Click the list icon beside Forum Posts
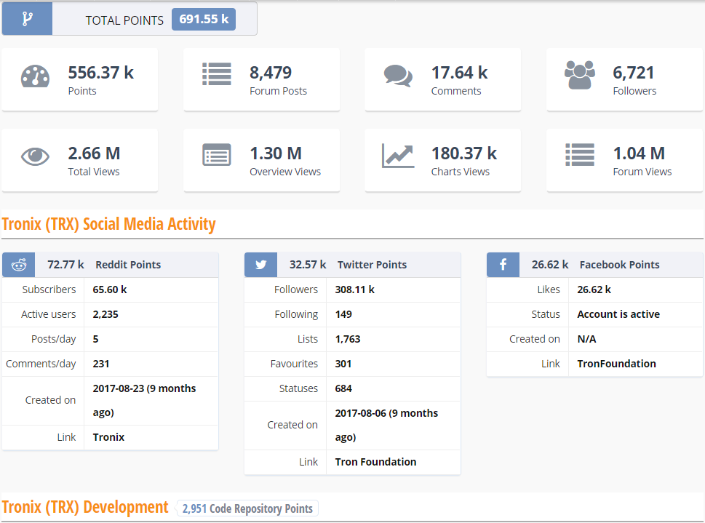705x523 pixels. 217,73
